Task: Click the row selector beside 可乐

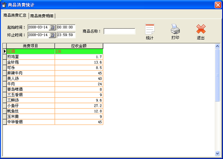Action: (x=5, y=68)
